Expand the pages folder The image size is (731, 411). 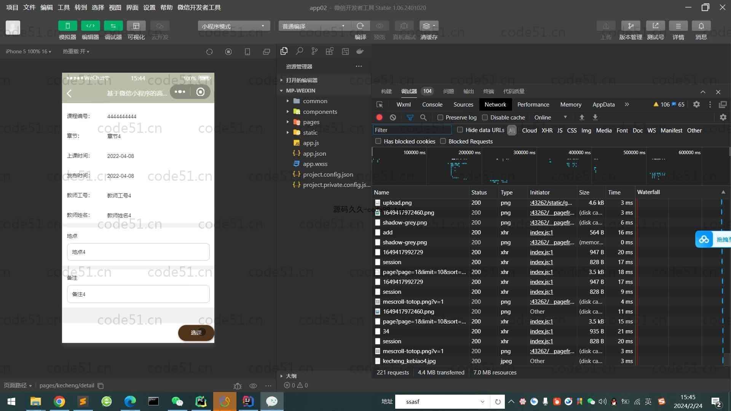pyautogui.click(x=311, y=122)
